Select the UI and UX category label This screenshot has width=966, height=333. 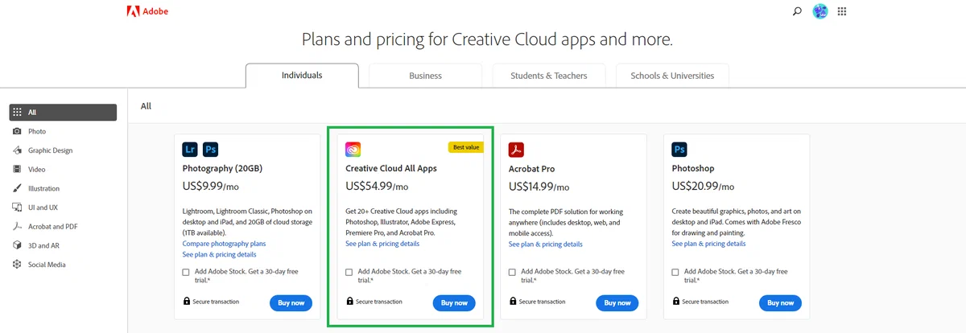[x=43, y=208]
